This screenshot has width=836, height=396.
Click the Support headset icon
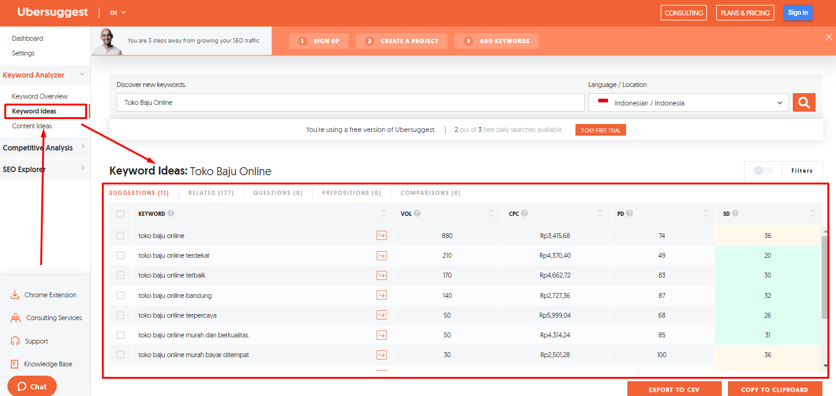point(15,341)
